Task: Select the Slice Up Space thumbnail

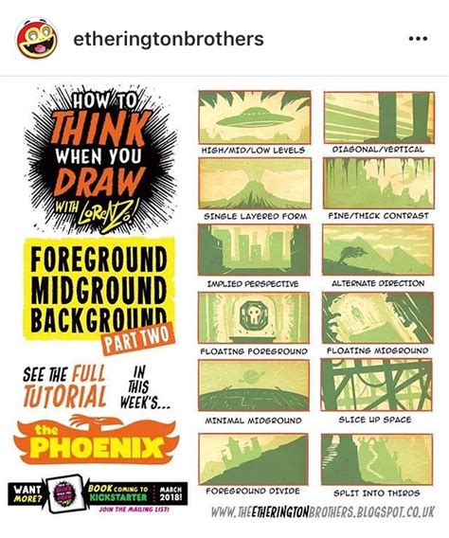Action: (377, 385)
